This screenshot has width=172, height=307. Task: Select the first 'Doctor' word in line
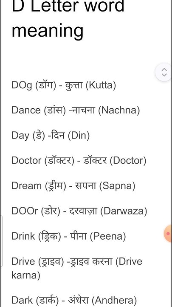pyautogui.click(x=26, y=161)
